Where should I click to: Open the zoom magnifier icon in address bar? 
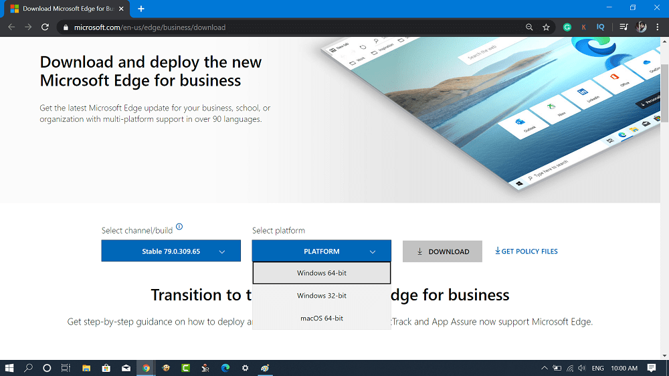[x=529, y=27]
